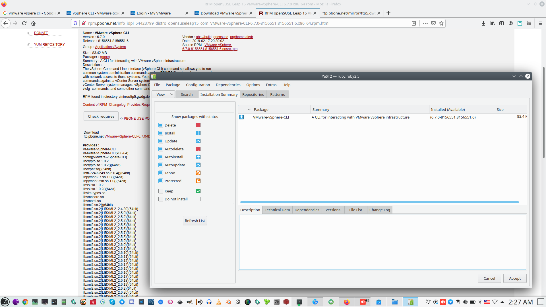Expand the DONATE sidebar item
This screenshot has height=307, width=546.
point(29,33)
